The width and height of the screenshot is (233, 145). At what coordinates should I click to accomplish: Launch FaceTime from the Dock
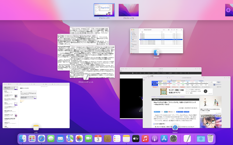pyautogui.click(x=89, y=139)
